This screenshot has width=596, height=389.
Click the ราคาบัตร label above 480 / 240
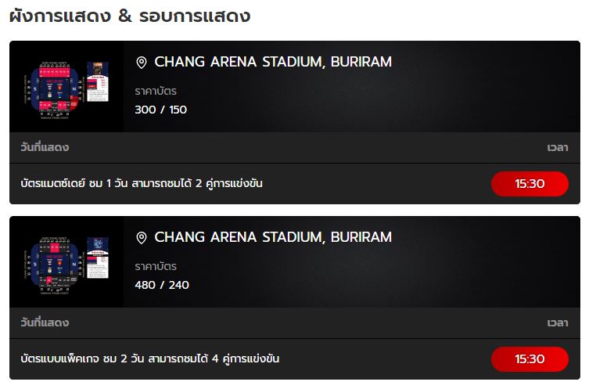click(x=156, y=267)
